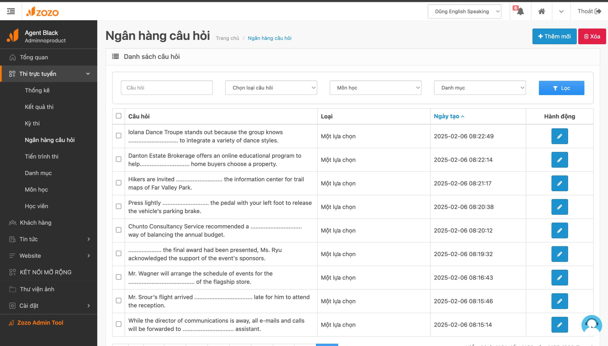This screenshot has width=608, height=346.
Task: Edit the Mr. Wagner schedule question
Action: [x=560, y=278]
